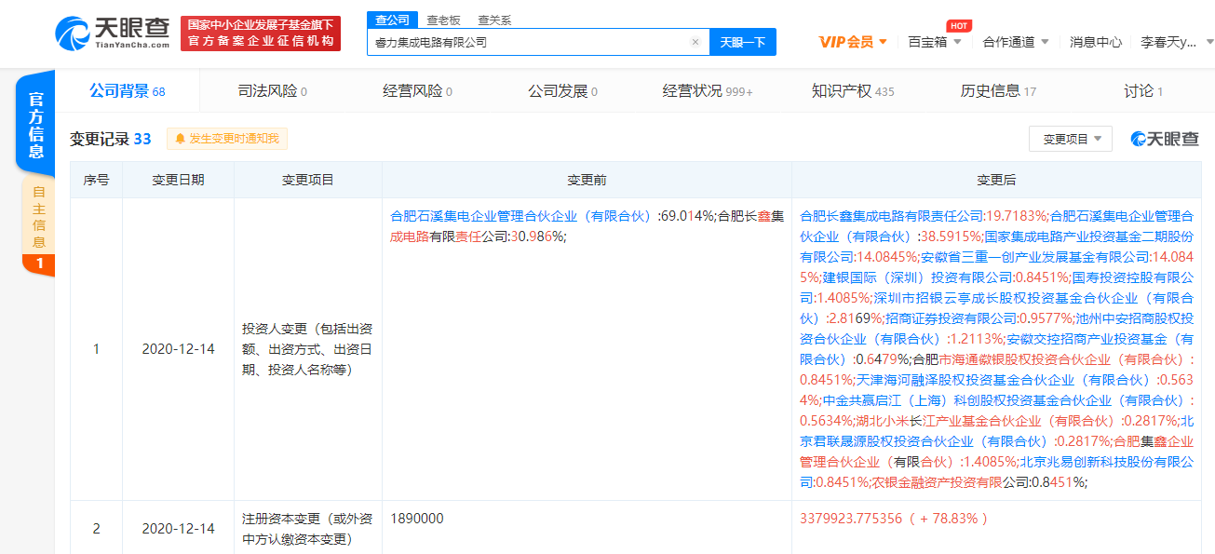Viewport: 1215px width, 554px height.
Task: Click the bell change-notification icon
Action: [180, 139]
